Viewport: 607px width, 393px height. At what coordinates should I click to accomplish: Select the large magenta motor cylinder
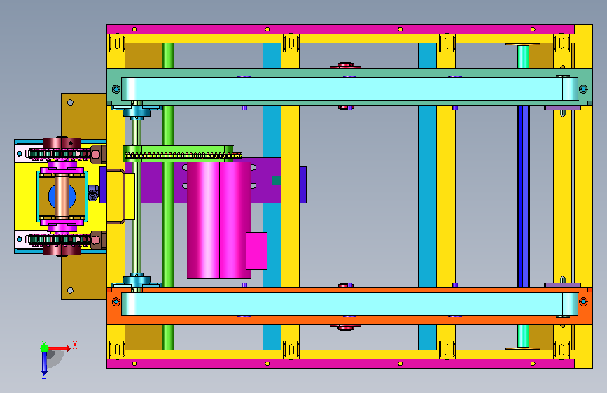coord(219,220)
